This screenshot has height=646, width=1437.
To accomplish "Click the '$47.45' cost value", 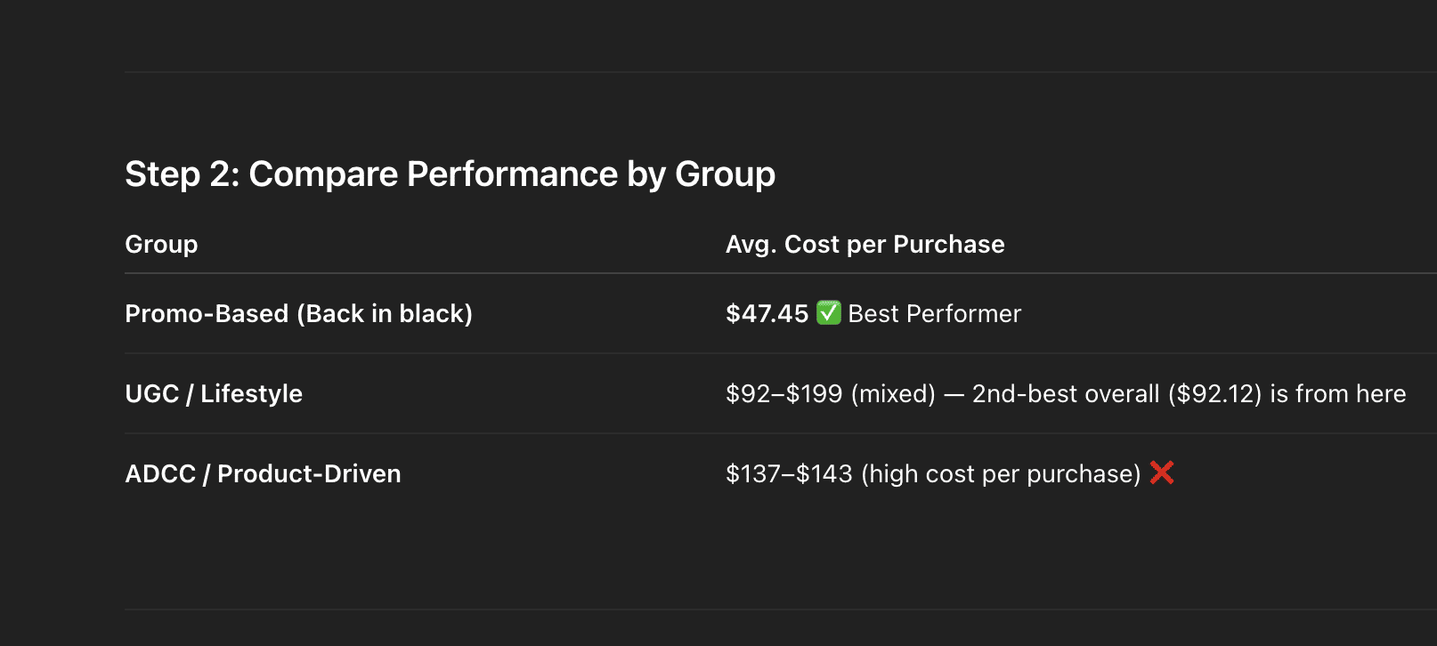I will tap(767, 314).
